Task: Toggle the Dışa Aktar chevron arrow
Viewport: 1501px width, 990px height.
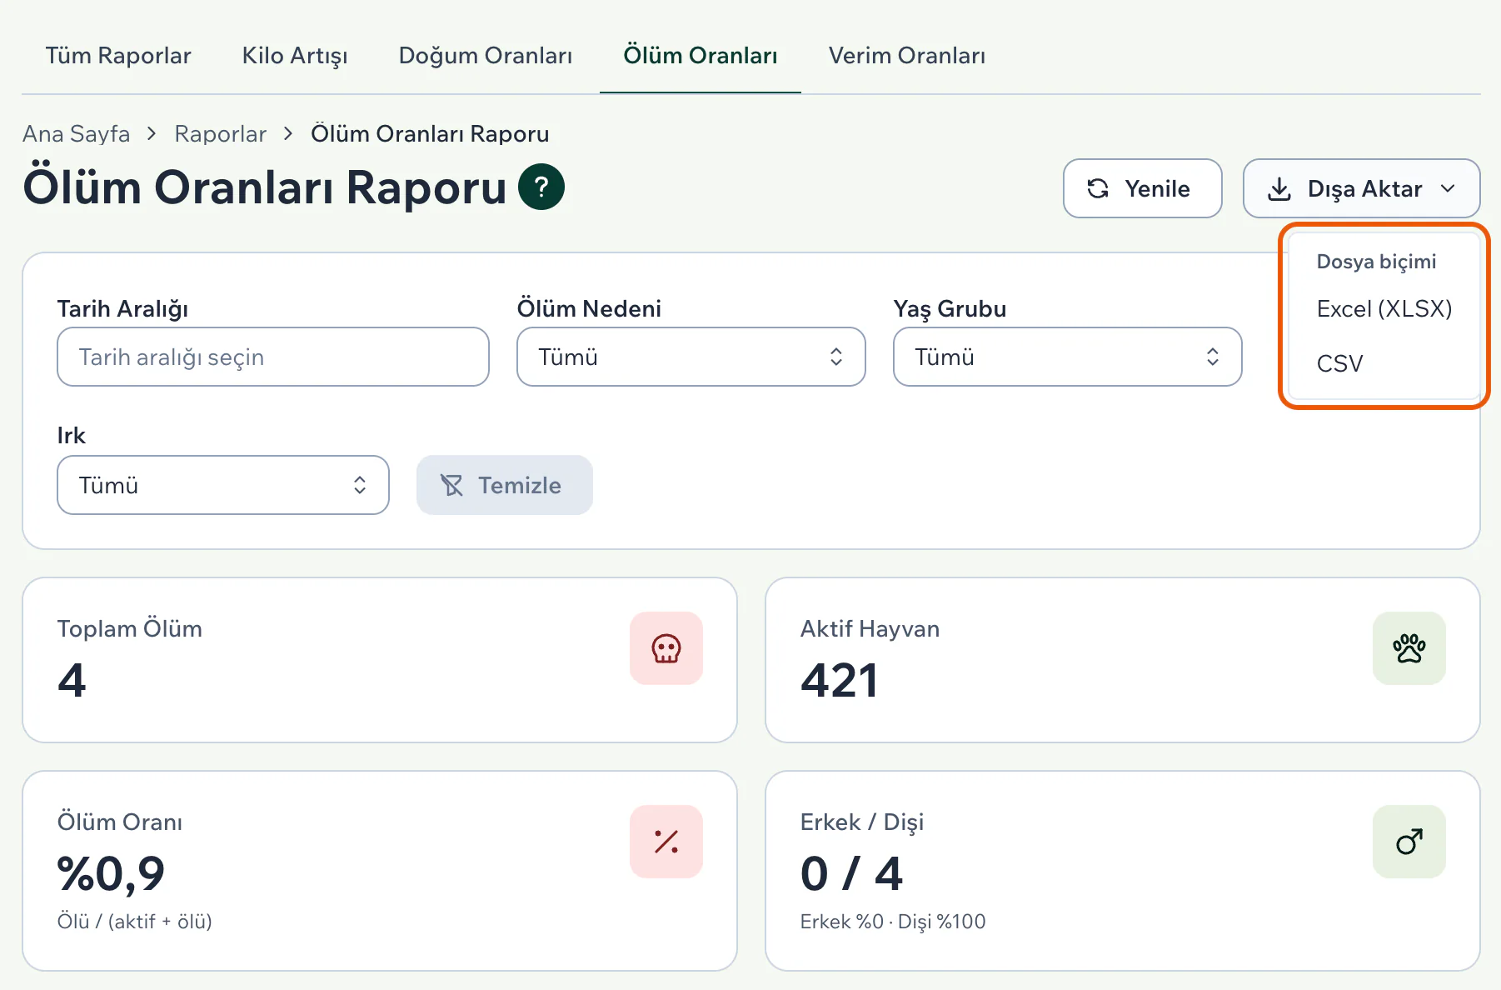Action: (1448, 188)
